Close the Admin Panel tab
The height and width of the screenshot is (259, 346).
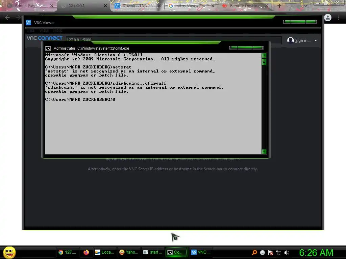52,6
